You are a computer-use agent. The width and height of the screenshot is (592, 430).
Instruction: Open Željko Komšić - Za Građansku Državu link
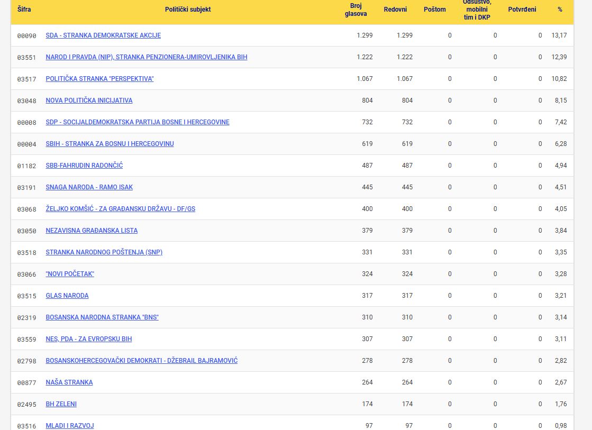click(121, 209)
